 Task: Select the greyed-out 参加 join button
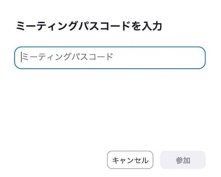click(x=183, y=160)
